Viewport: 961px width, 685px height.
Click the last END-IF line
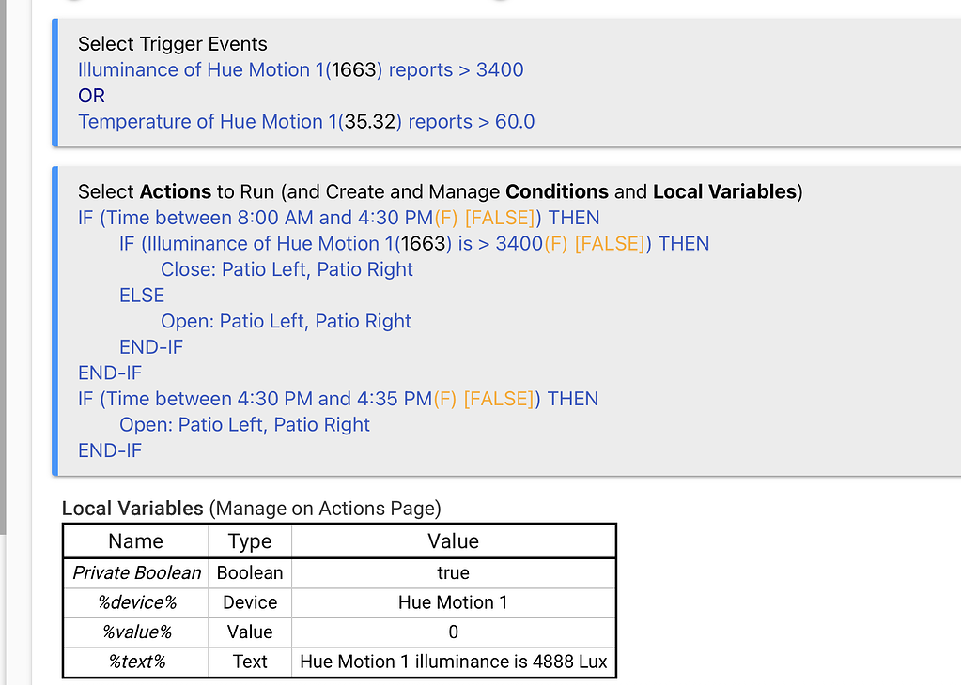(110, 450)
